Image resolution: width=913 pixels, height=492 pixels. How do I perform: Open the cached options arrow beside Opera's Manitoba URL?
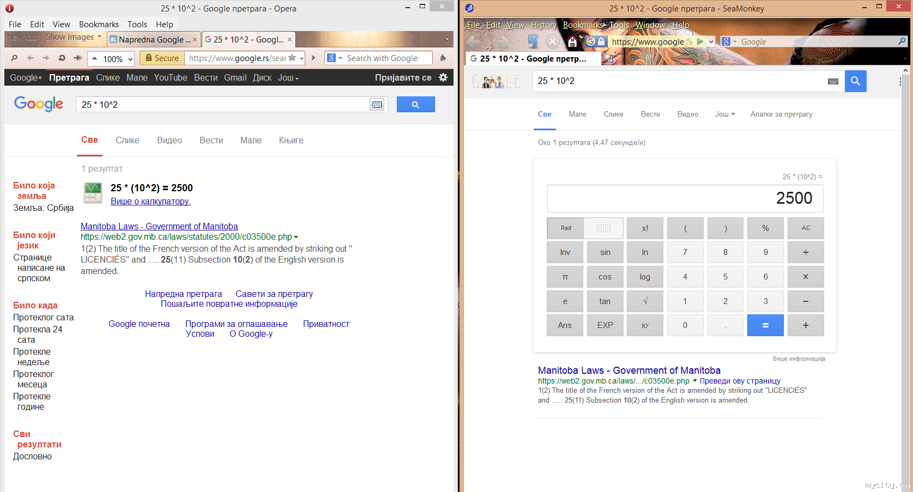(296, 237)
